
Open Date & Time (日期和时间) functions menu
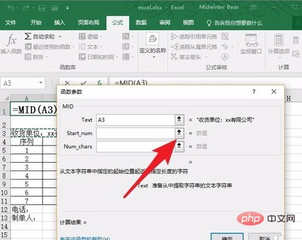click(x=98, y=57)
